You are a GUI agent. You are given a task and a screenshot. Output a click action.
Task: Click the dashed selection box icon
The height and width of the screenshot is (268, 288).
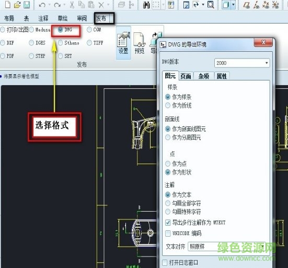click(156, 5)
